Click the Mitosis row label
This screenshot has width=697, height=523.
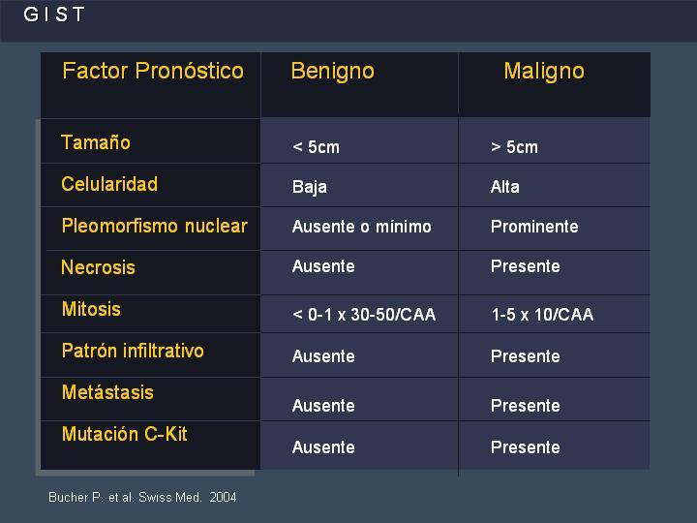[x=91, y=309]
